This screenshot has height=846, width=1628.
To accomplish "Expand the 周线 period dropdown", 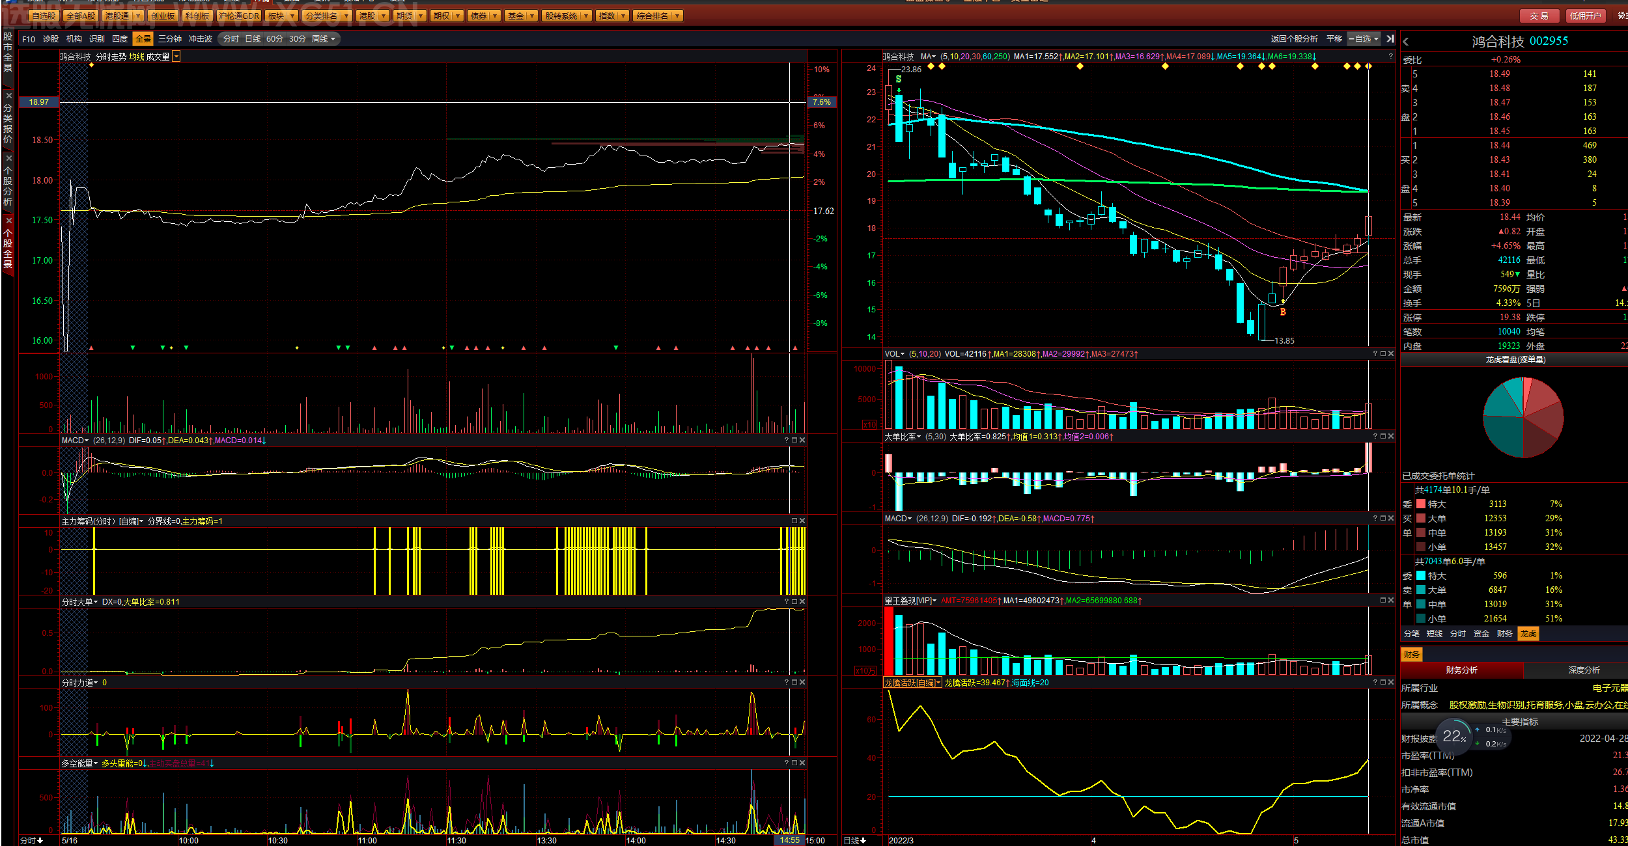I will (324, 39).
